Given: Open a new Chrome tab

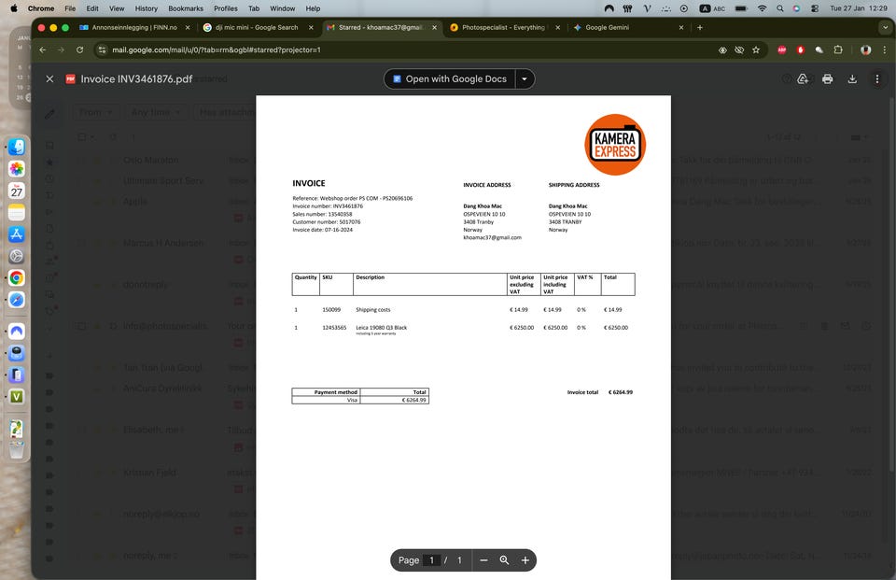Looking at the screenshot, I should [x=699, y=27].
